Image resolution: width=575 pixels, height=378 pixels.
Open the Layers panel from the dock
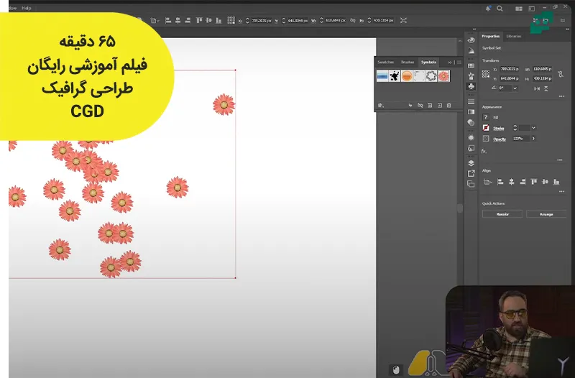click(x=471, y=162)
